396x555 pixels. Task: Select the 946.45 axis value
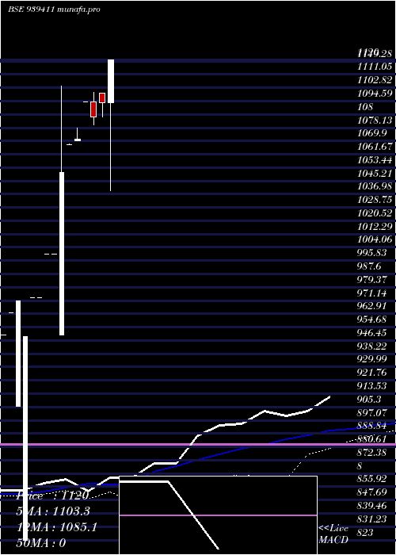[372, 333]
